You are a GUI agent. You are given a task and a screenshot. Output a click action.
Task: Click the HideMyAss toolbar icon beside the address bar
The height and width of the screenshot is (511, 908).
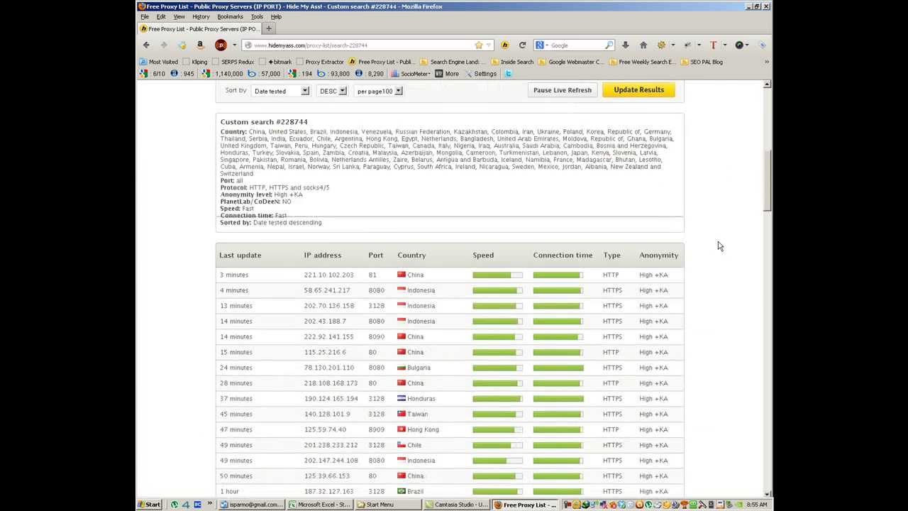click(x=505, y=45)
